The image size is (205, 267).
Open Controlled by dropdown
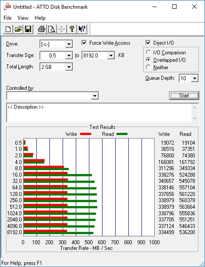[95, 96]
